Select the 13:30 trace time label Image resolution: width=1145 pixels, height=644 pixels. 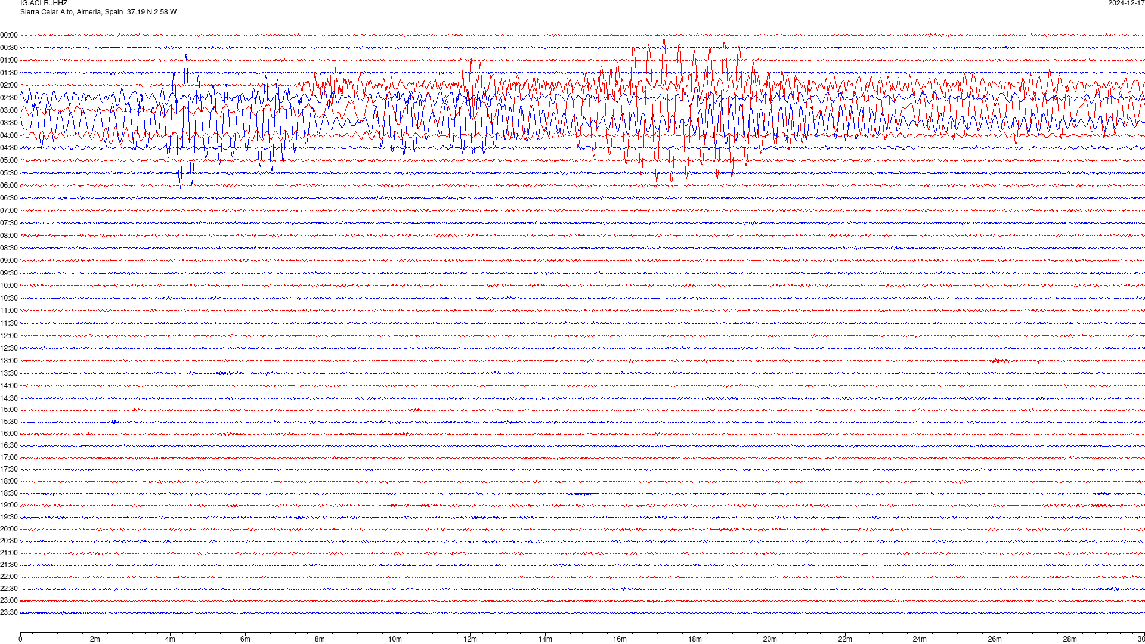pyautogui.click(x=9, y=373)
